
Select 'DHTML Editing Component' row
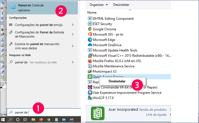tap(129, 18)
